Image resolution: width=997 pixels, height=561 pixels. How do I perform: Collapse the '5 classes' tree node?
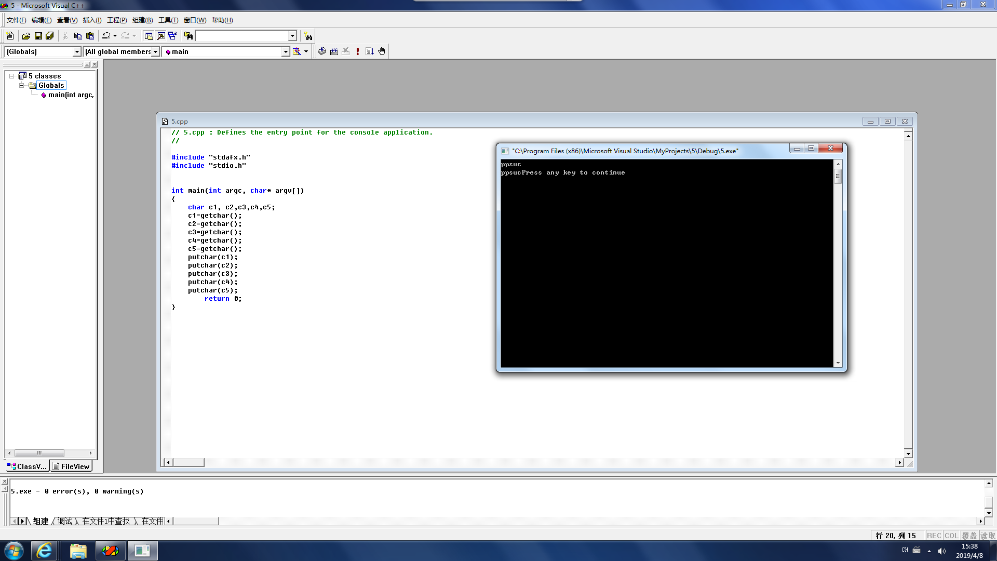pyautogui.click(x=11, y=76)
